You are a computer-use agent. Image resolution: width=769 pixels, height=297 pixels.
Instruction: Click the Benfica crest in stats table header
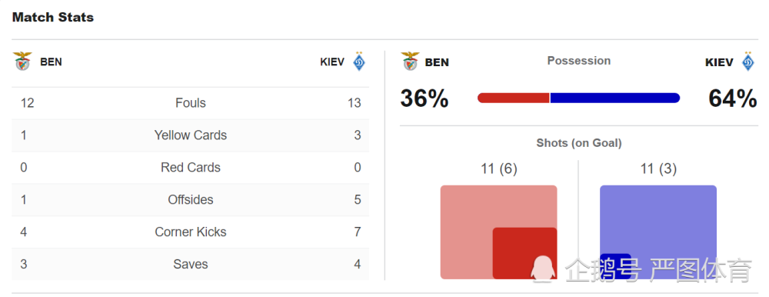(x=22, y=62)
